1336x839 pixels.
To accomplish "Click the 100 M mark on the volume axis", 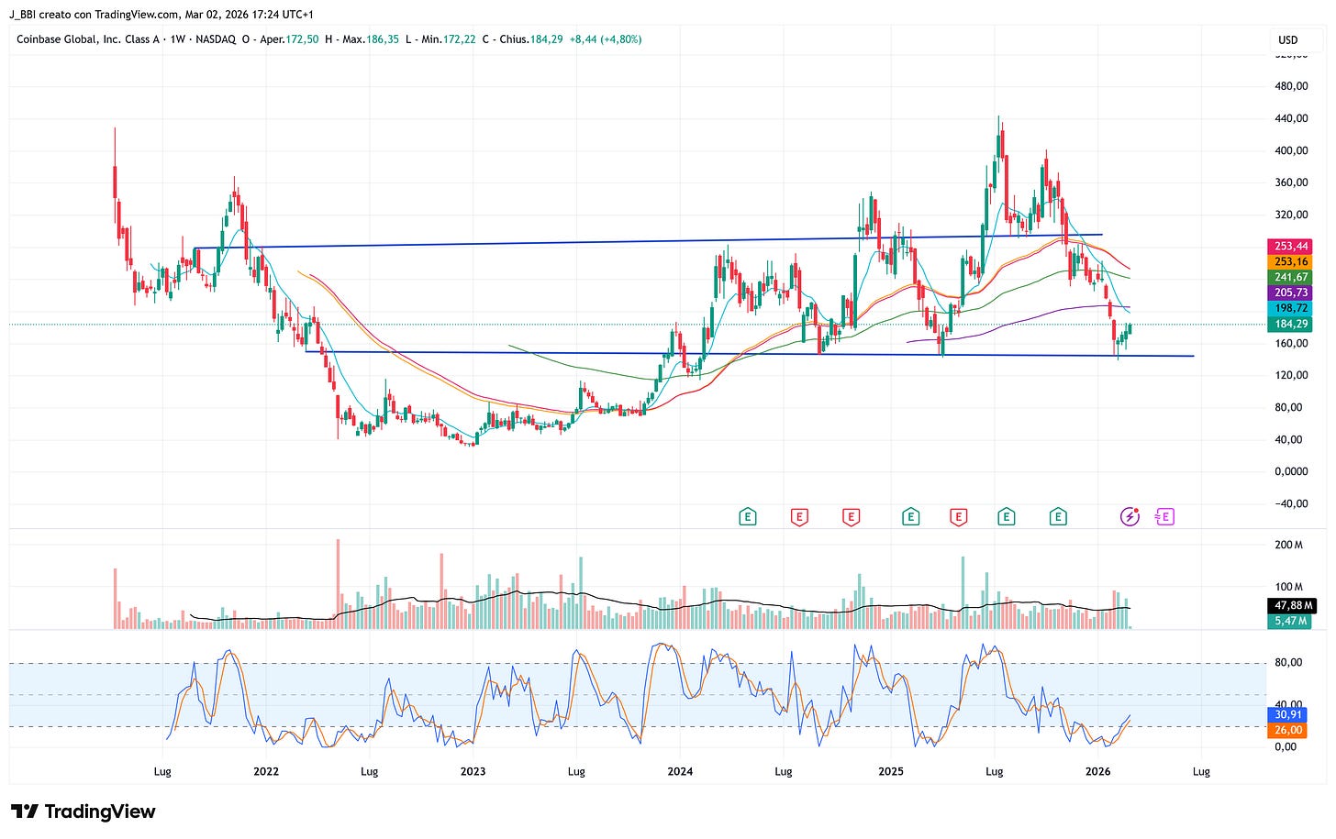I will (x=1288, y=587).
